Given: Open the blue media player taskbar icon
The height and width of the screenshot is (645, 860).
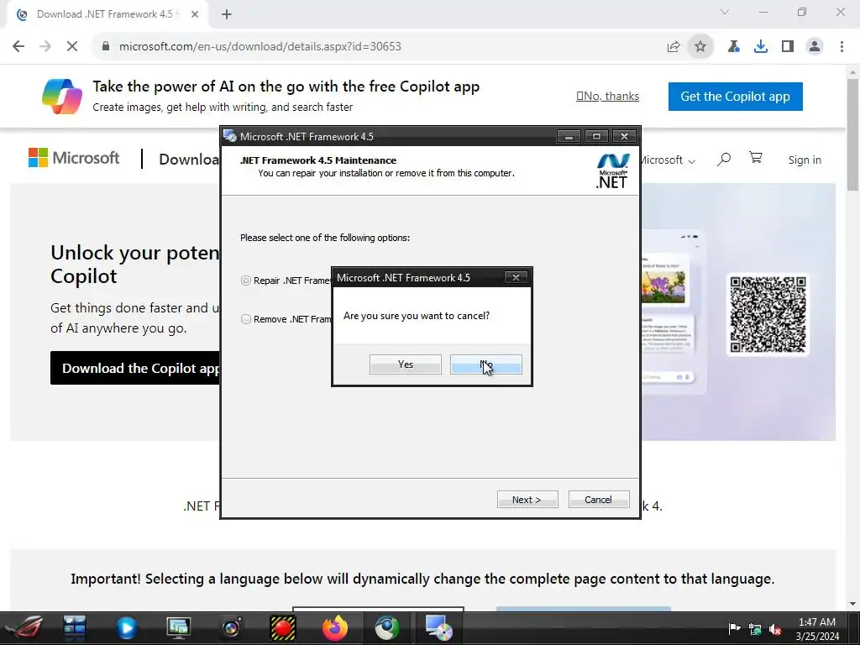Looking at the screenshot, I should tap(127, 628).
